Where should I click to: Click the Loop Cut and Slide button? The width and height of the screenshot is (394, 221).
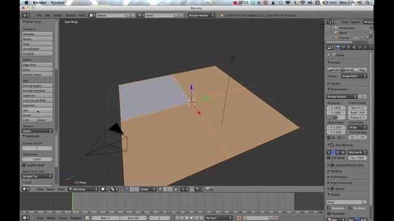pyautogui.click(x=37, y=101)
